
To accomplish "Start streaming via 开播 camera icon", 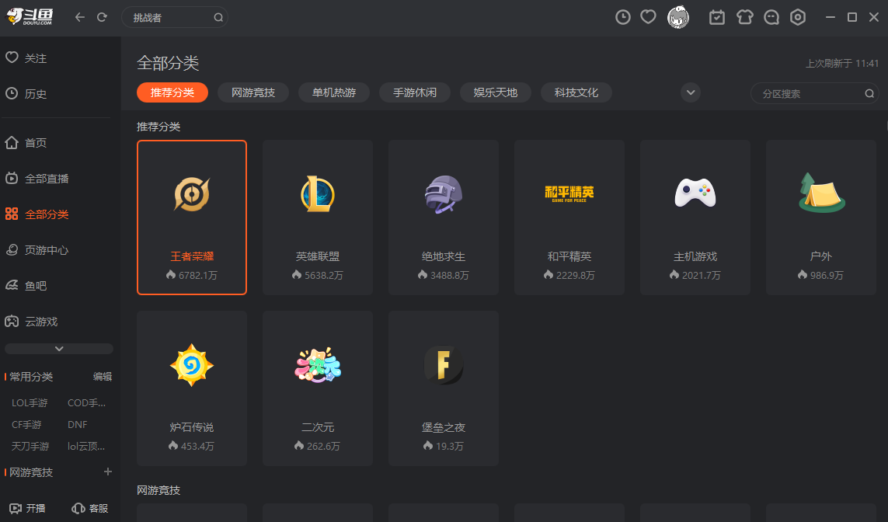I will pos(28,508).
